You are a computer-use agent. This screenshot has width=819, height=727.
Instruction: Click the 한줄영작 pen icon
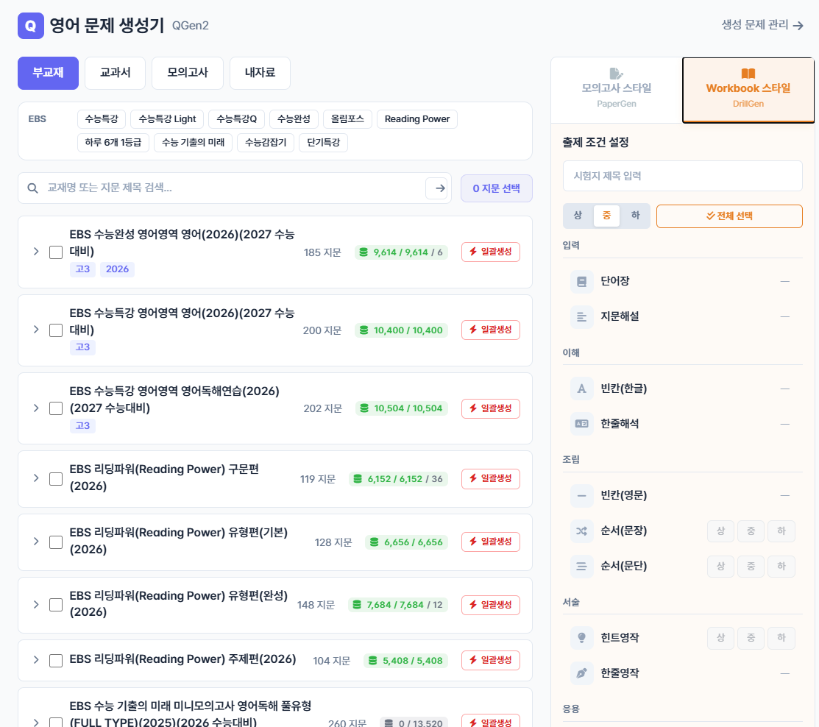(x=581, y=673)
